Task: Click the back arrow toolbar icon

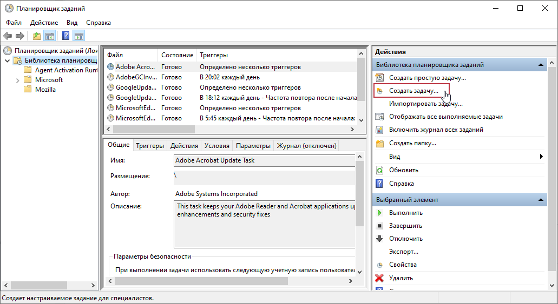Action: [x=8, y=36]
